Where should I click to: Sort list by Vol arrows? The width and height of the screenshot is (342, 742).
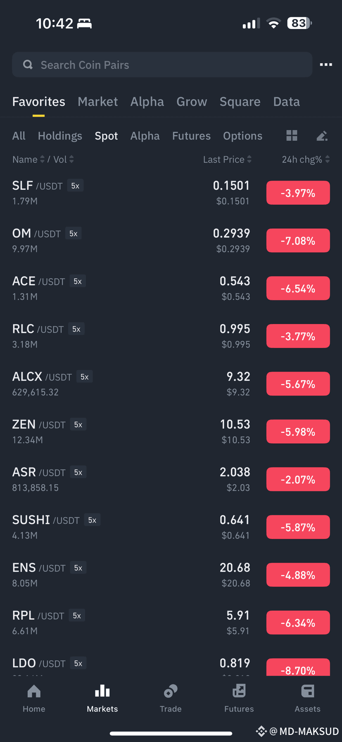click(71, 160)
